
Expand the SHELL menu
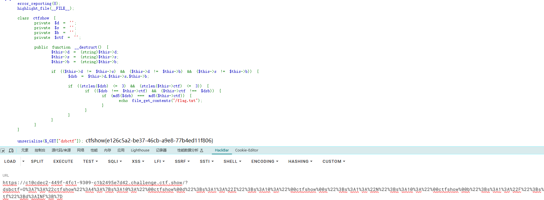click(232, 161)
